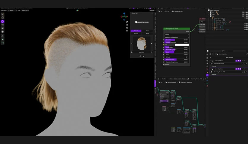The width and height of the screenshot is (248, 144).
Task: Delete the GeometryNodes modifier with X
Action: 244,69
